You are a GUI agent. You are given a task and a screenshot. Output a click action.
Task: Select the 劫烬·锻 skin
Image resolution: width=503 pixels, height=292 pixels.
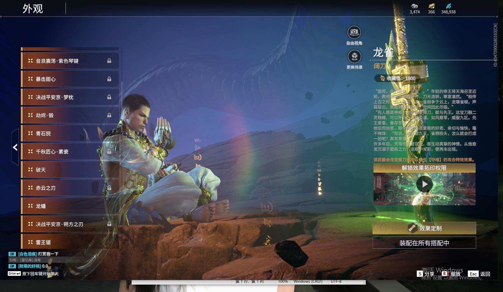(x=70, y=115)
